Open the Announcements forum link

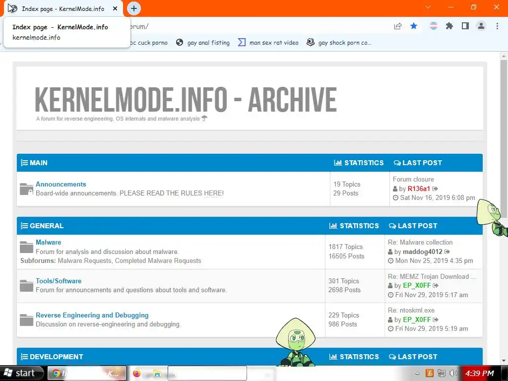[61, 184]
